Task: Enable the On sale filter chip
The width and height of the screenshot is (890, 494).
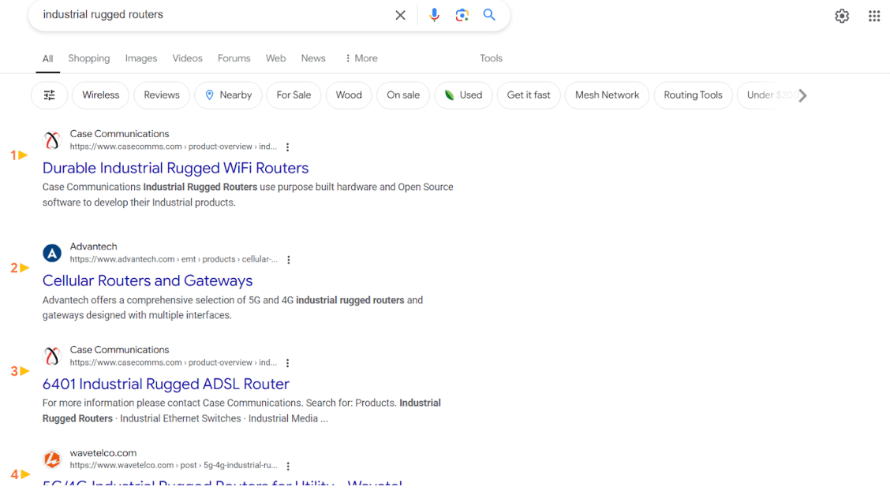Action: 403,95
